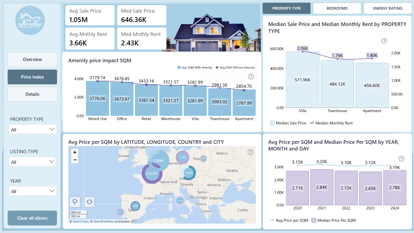Click the Real Estate logo icon
The width and height of the screenshot is (414, 233).
(x=30, y=20)
